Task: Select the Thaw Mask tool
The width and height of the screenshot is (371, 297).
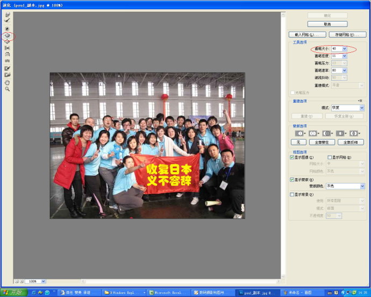Action: click(8, 75)
